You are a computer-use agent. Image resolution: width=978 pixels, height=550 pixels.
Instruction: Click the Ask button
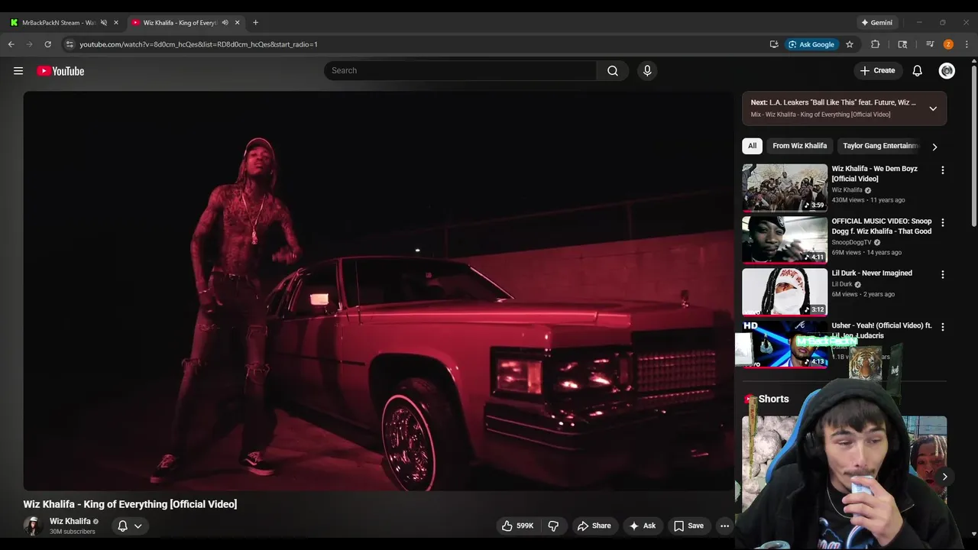(x=642, y=526)
